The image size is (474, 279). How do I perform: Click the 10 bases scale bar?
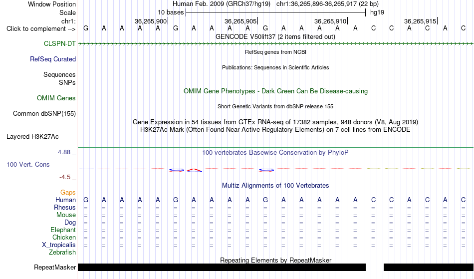click(276, 12)
